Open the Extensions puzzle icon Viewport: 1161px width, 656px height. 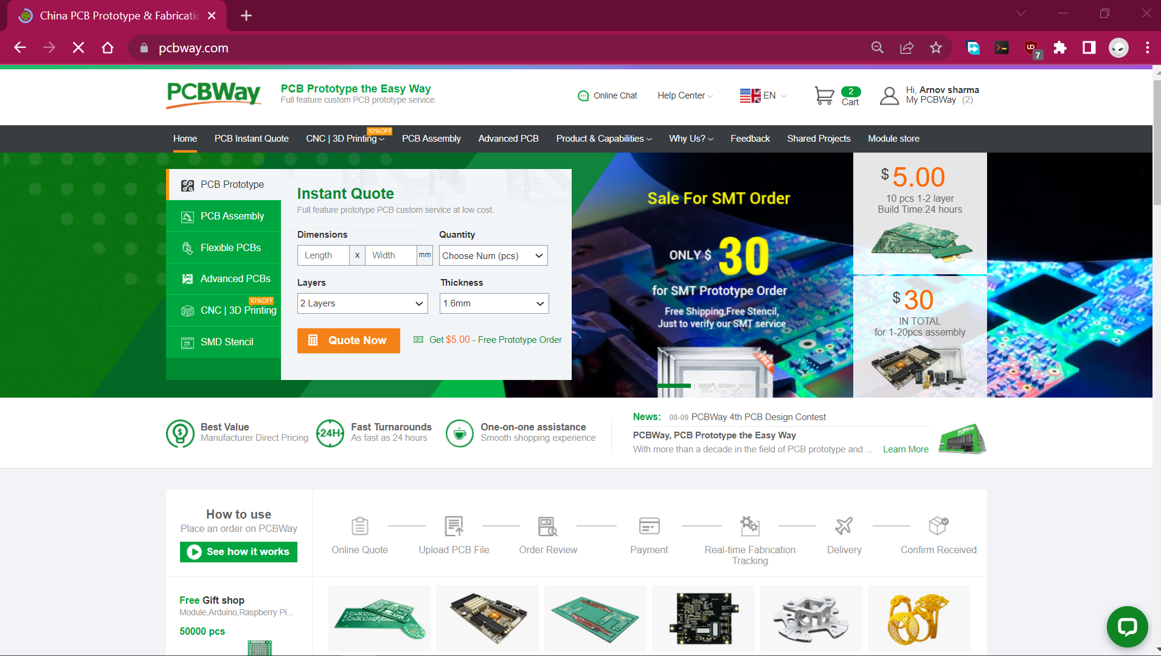click(1060, 47)
